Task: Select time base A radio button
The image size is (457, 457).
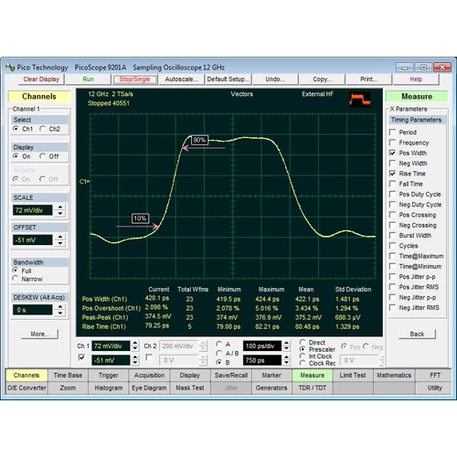Action: click(x=218, y=344)
